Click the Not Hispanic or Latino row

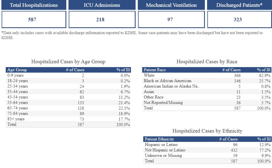(x=165, y=150)
